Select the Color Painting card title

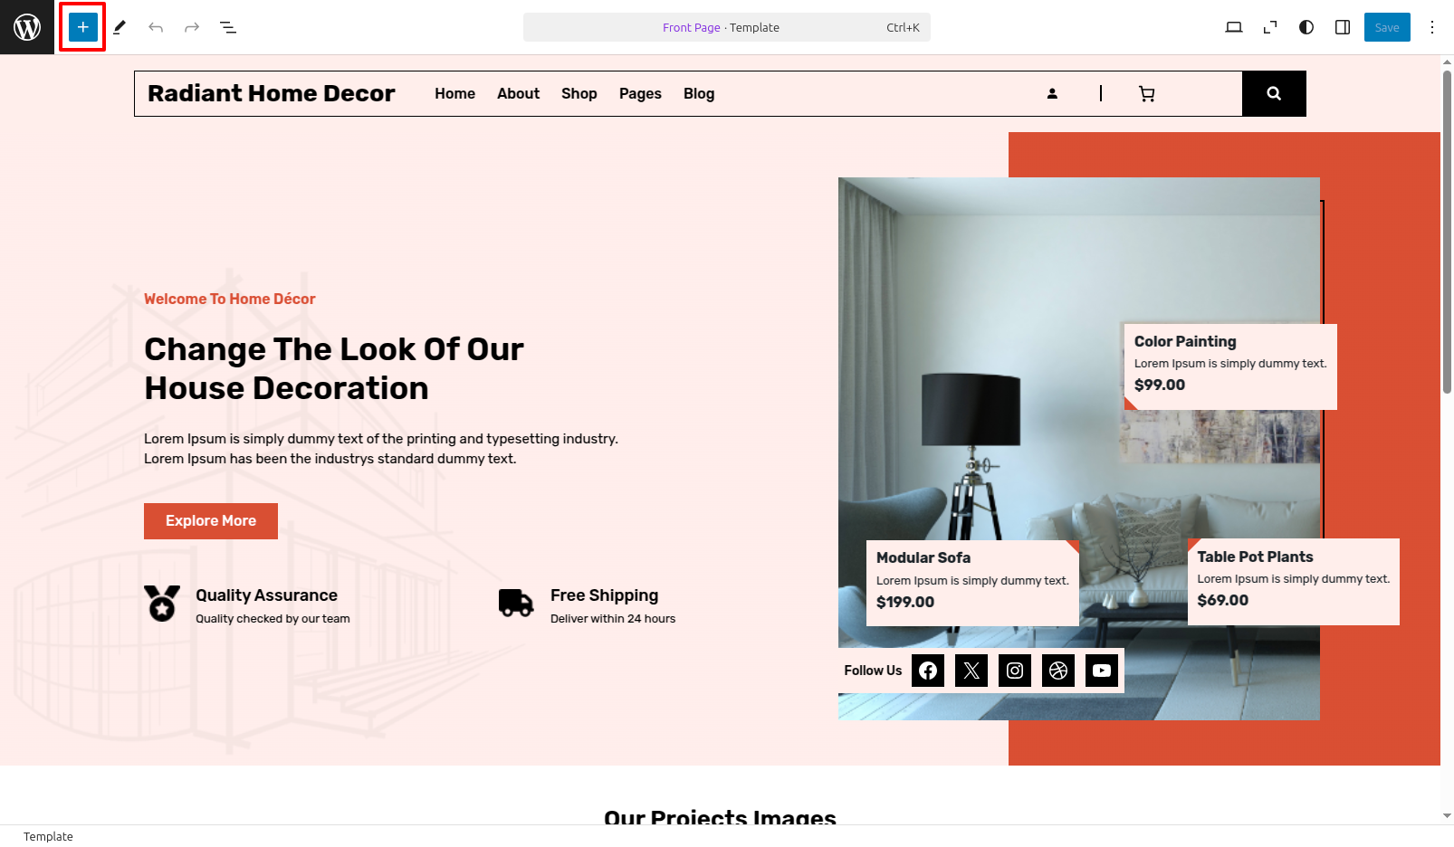(x=1185, y=341)
